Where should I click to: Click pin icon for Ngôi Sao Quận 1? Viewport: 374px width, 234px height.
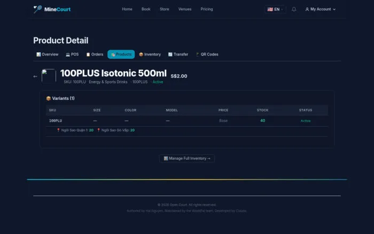58,130
